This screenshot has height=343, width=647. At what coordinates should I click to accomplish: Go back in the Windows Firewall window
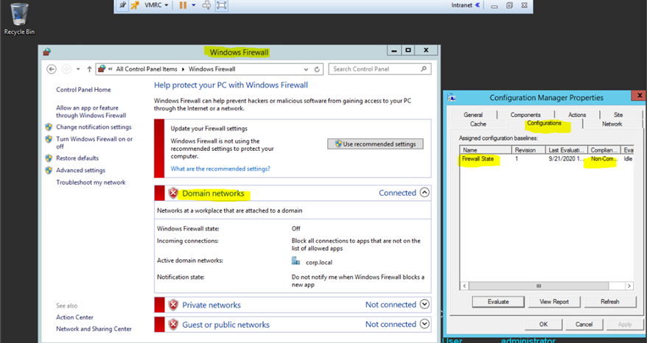point(51,69)
